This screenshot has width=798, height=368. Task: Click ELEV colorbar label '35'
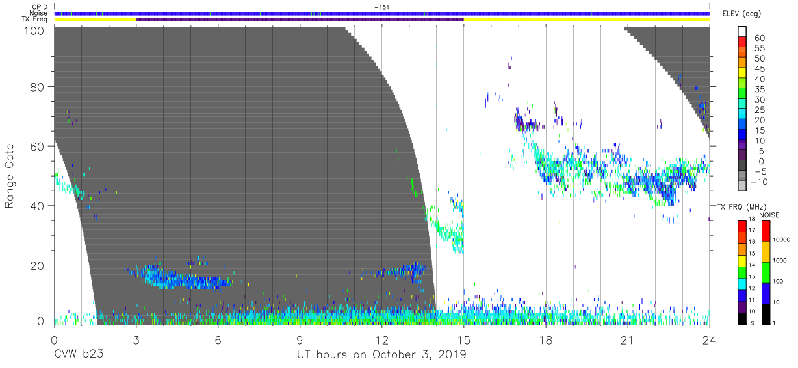pyautogui.click(x=760, y=90)
